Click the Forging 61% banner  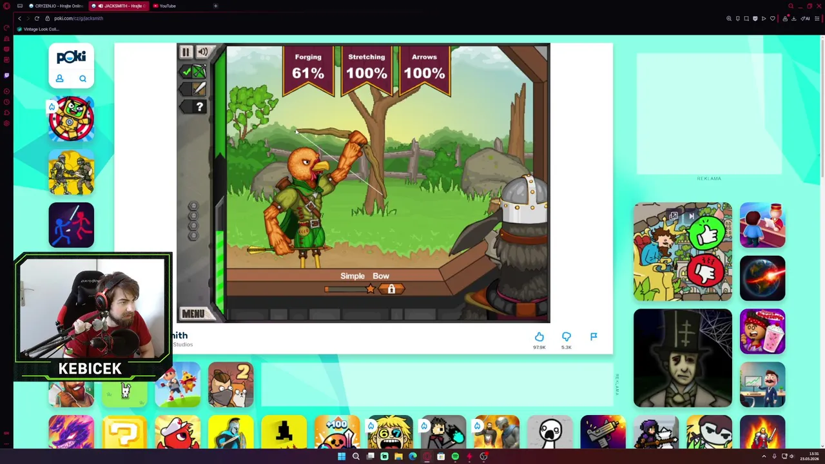coord(308,70)
